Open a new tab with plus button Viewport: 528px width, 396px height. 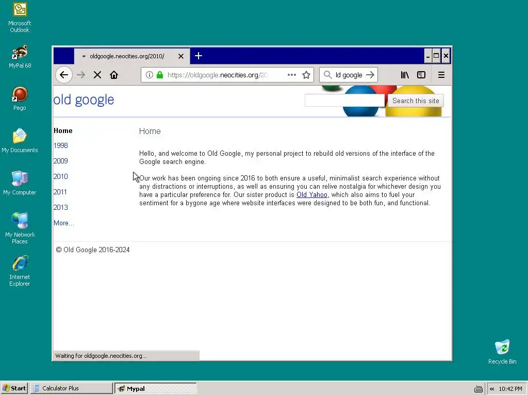pyautogui.click(x=199, y=56)
